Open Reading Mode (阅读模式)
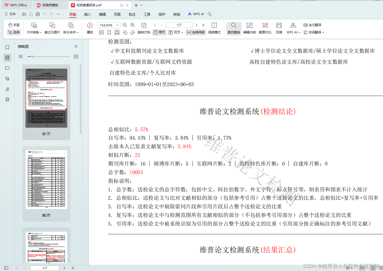Image resolution: width=383 pixels, height=271 pixels. click(x=214, y=28)
